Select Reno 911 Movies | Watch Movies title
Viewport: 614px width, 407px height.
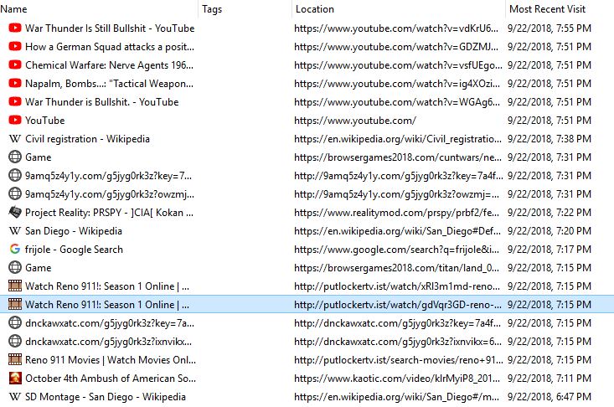(111, 359)
